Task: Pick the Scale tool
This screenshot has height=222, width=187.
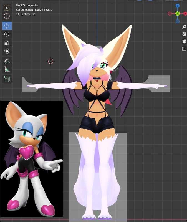Action: [x=7, y=42]
